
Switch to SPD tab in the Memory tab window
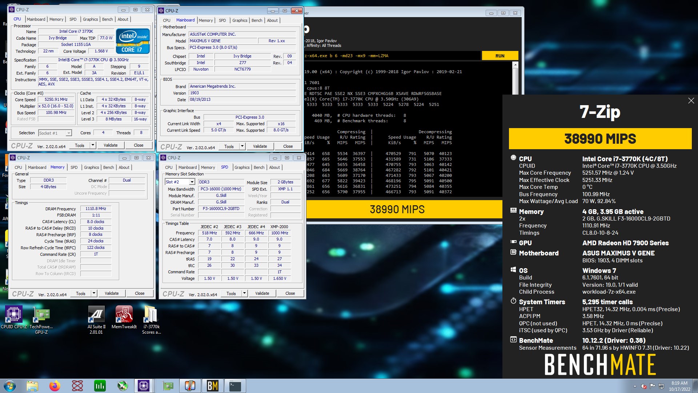pos(74,167)
